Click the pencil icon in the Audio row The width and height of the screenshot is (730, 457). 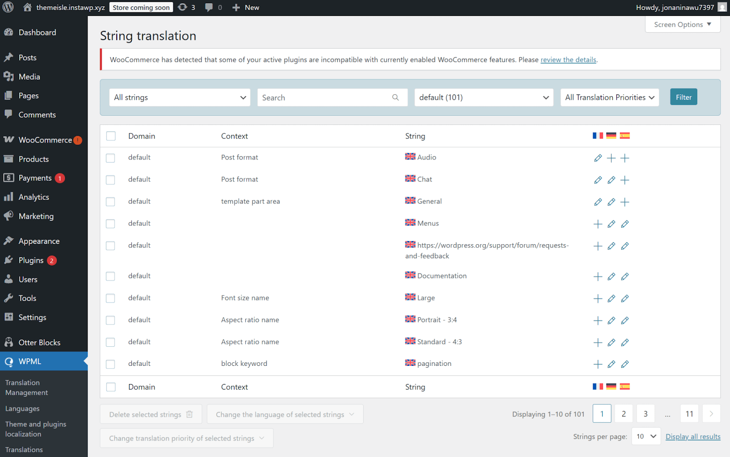pyautogui.click(x=598, y=158)
